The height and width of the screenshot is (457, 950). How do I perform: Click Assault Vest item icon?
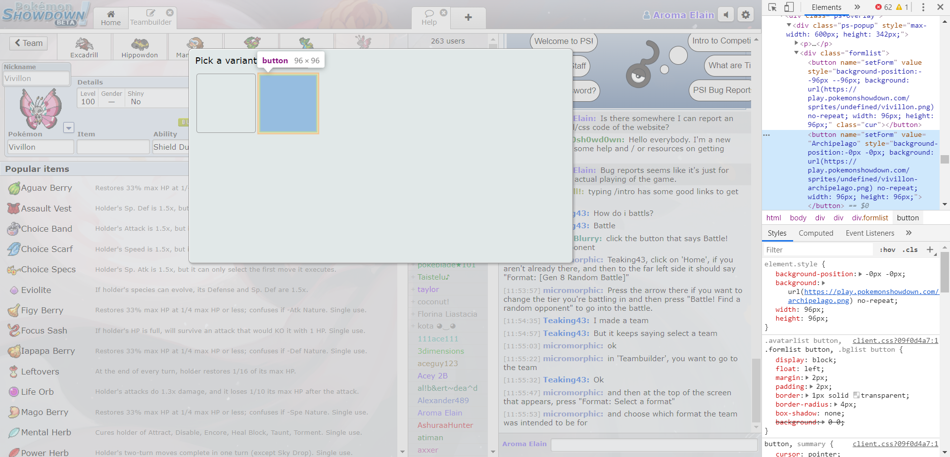point(14,208)
